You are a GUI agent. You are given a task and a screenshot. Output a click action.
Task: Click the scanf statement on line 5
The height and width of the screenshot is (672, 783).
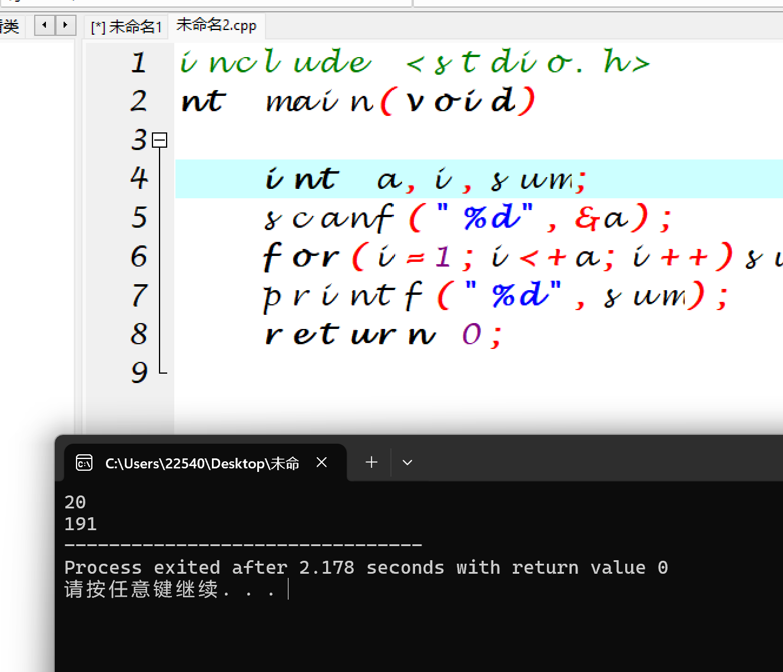[x=467, y=218]
